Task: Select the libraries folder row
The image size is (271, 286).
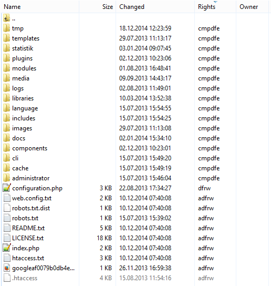Action: click(135, 98)
